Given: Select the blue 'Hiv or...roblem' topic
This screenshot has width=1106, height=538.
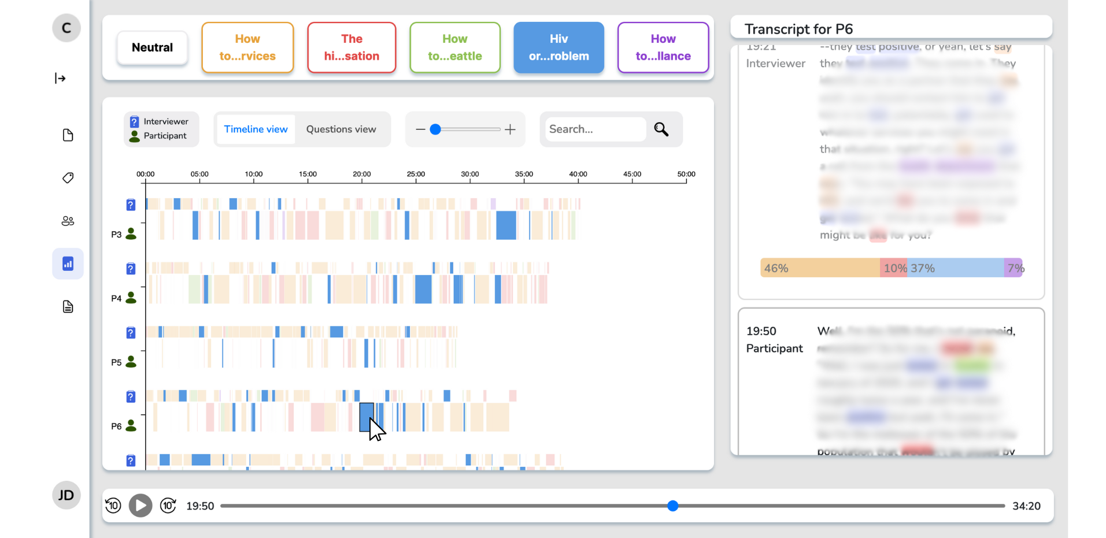Looking at the screenshot, I should coord(558,47).
